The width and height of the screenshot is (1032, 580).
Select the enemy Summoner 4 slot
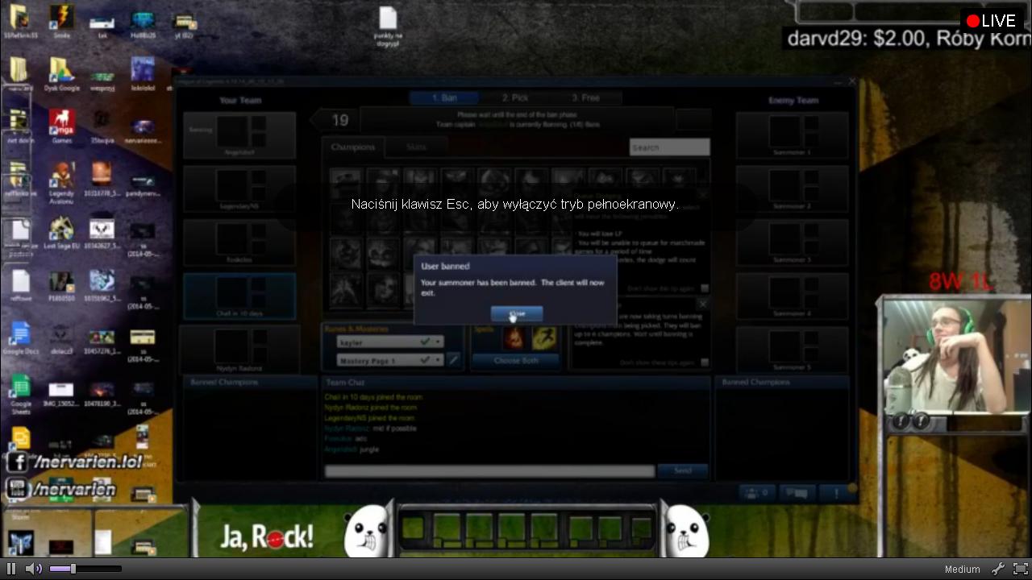click(x=792, y=296)
